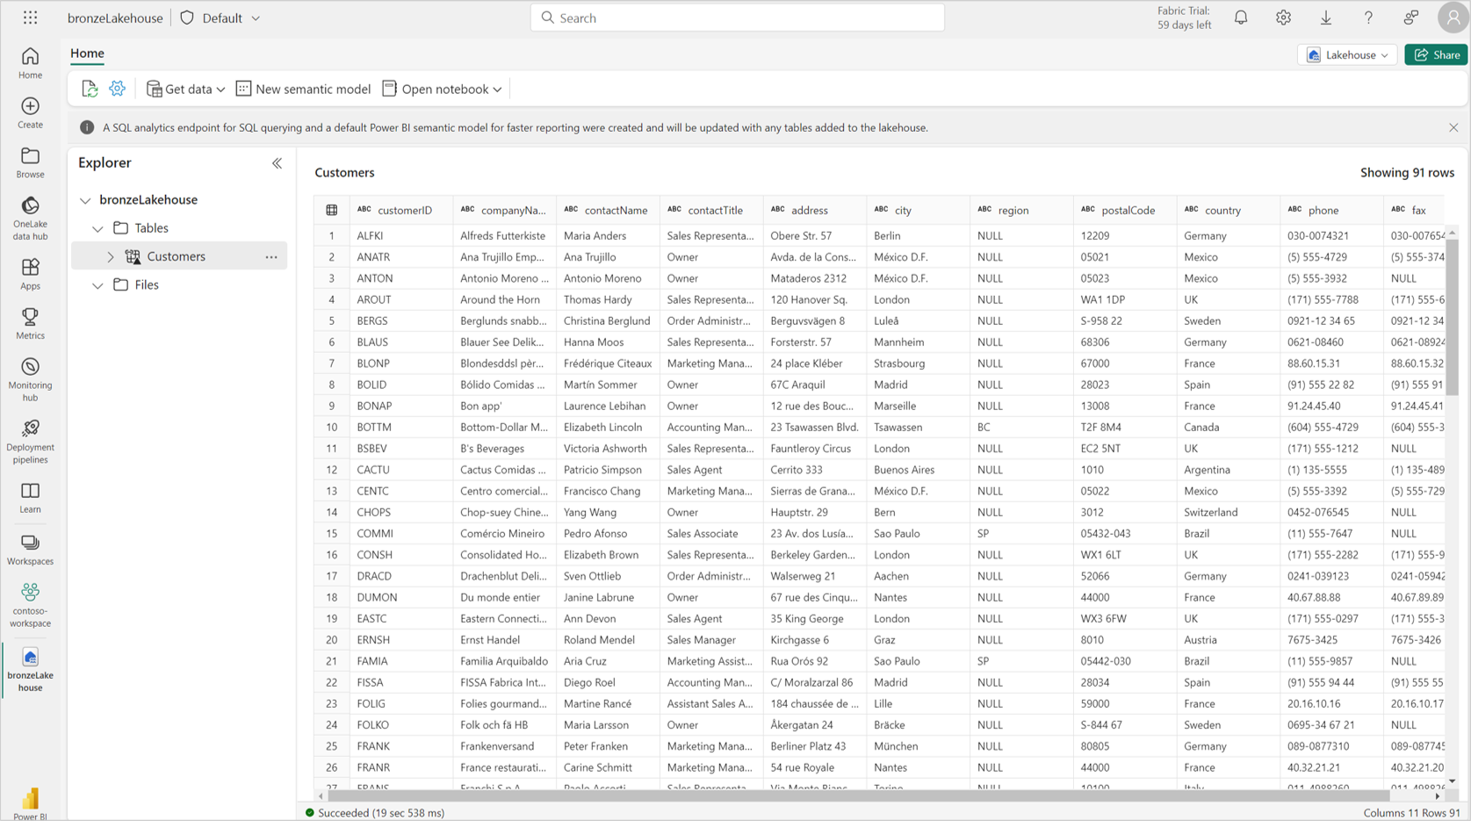Click Fabric Trial days left text
Screen dimensions: 1471x821
[1184, 18]
